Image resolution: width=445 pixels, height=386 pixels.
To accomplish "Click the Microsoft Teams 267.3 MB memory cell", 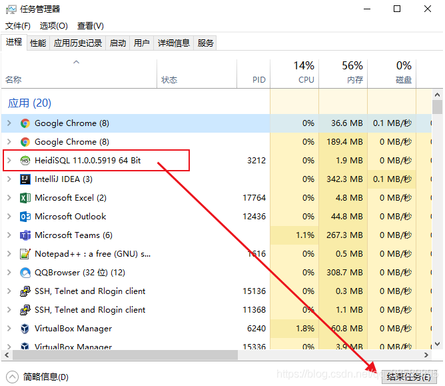I will [344, 235].
